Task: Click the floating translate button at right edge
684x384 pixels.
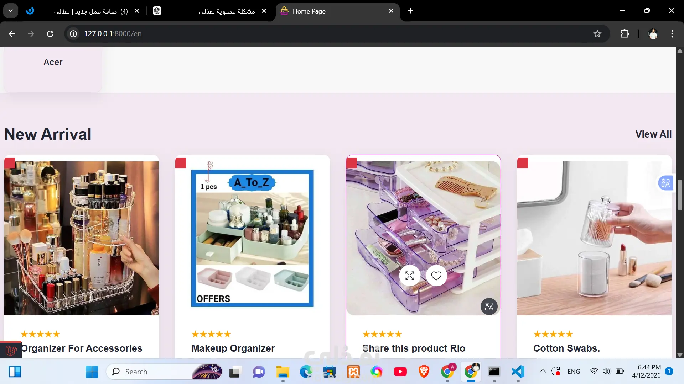Action: [665, 183]
